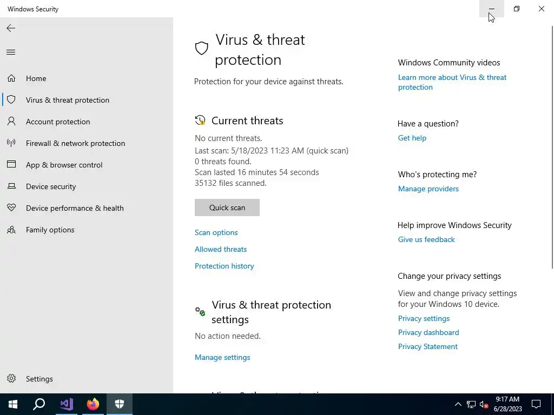Show hidden system tray icons
This screenshot has width=554, height=415.
(458, 404)
